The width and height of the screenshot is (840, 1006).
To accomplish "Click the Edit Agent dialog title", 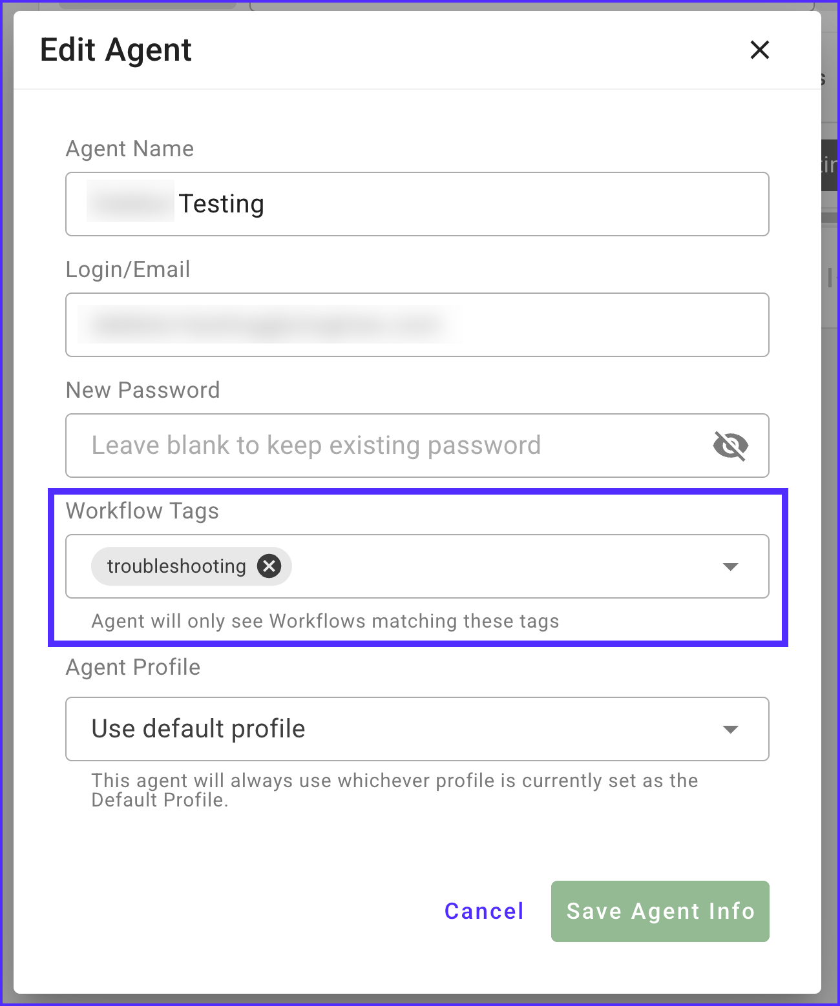I will coord(116,50).
